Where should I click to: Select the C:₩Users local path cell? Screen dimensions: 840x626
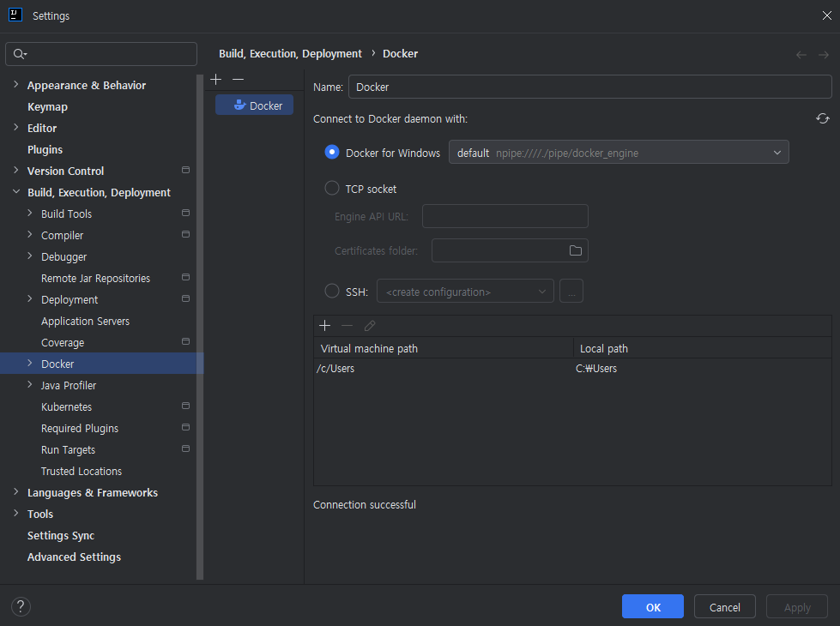pyautogui.click(x=703, y=369)
